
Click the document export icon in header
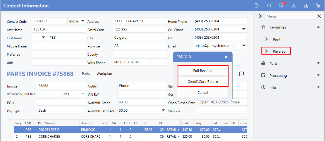(256, 5)
